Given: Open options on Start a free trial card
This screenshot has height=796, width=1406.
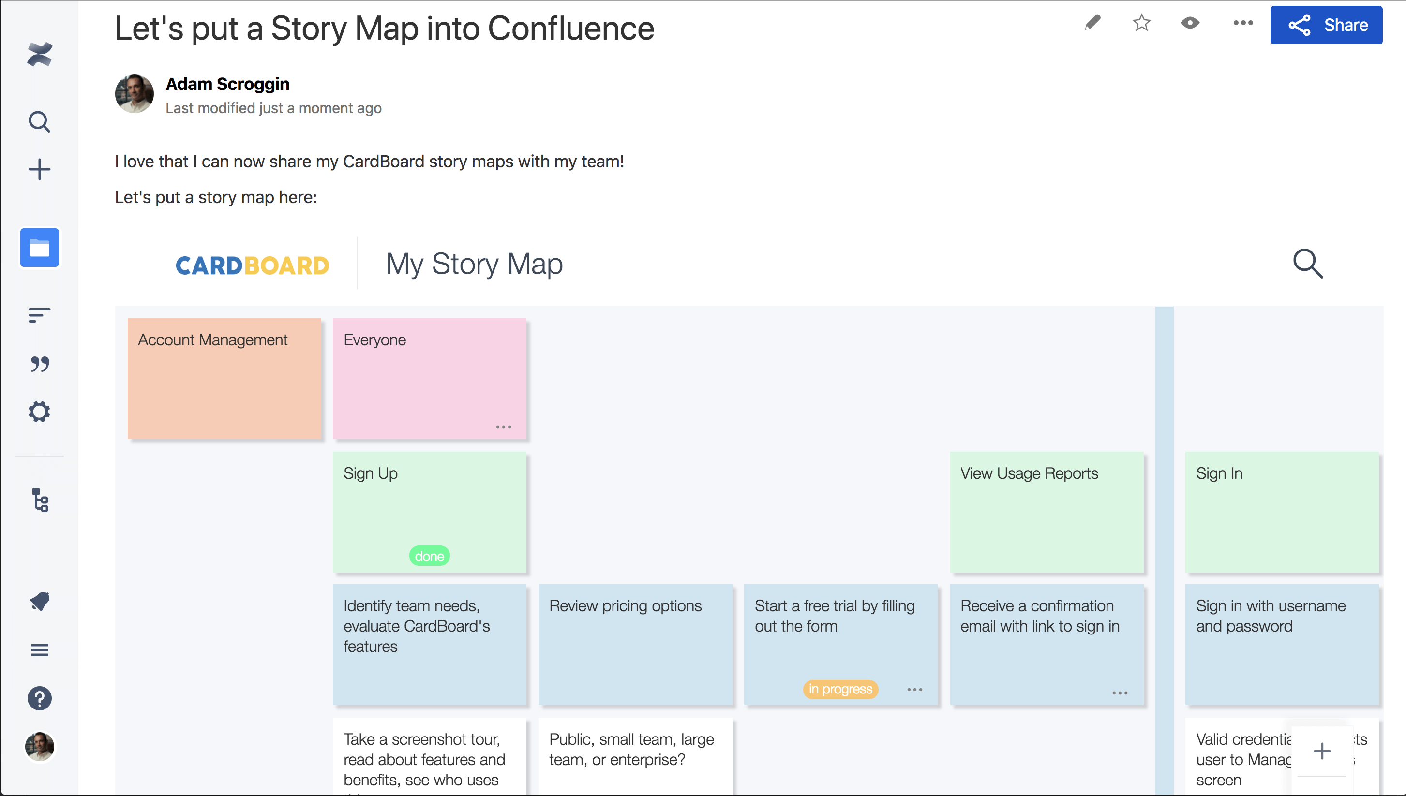Looking at the screenshot, I should pyautogui.click(x=914, y=690).
